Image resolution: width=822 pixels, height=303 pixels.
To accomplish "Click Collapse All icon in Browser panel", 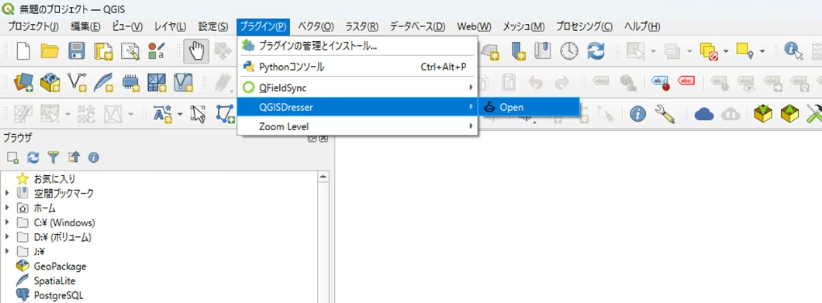I will point(74,157).
